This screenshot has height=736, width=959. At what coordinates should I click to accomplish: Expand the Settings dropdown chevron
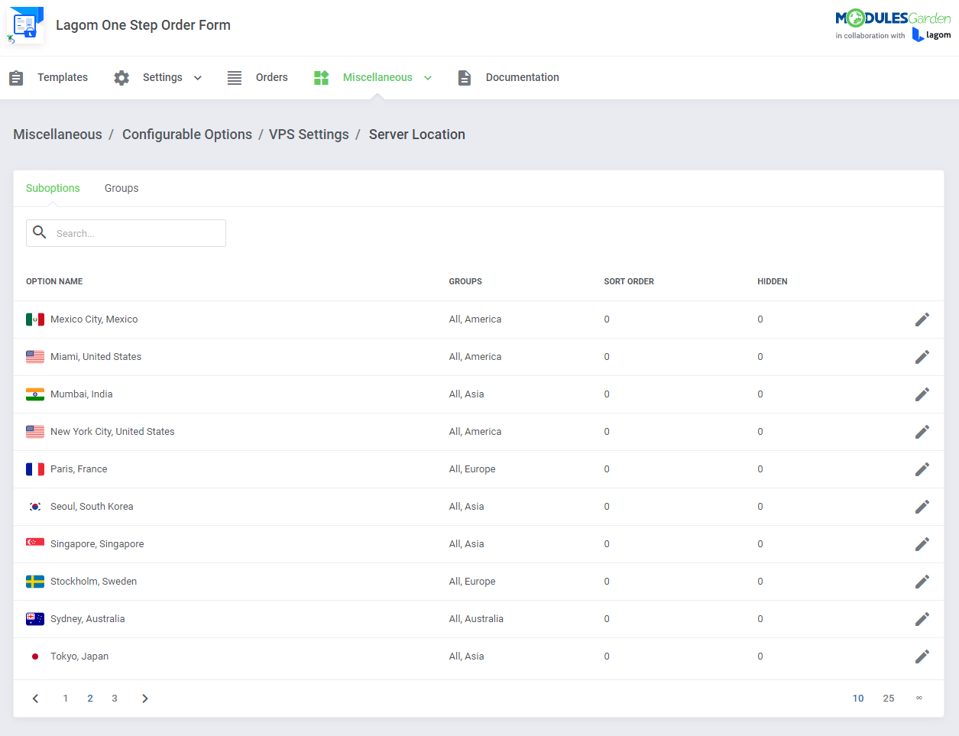pos(198,77)
